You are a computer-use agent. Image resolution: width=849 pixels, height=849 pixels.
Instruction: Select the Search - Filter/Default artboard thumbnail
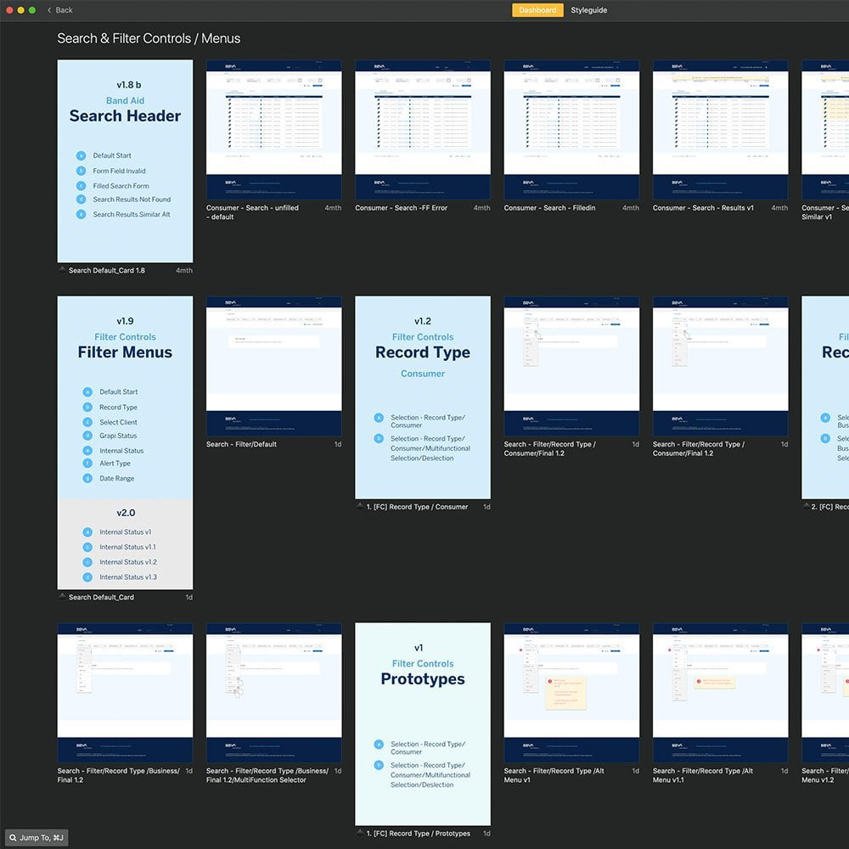point(273,366)
